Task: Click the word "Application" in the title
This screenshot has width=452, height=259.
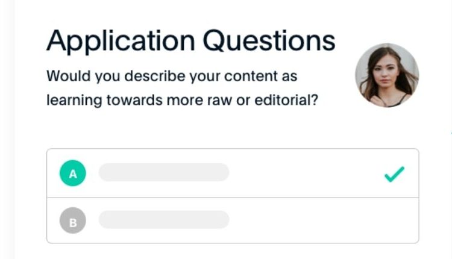Action: coord(121,41)
